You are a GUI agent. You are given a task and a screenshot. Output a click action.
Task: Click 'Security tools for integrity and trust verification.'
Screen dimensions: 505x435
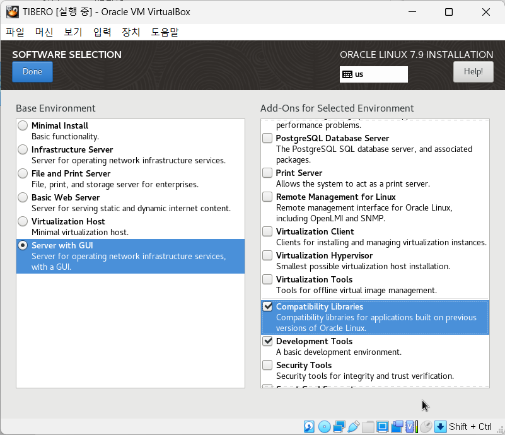tap(365, 376)
